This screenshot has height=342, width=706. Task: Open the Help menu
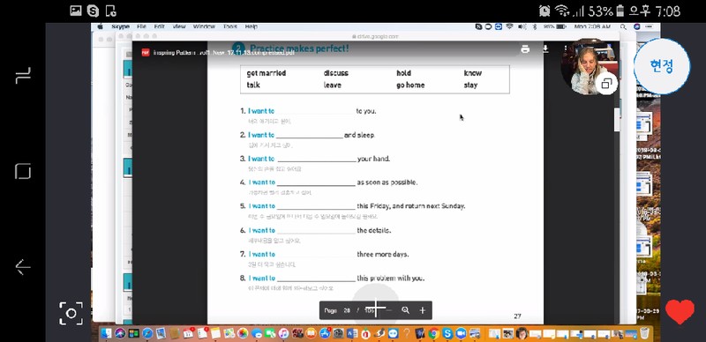[x=252, y=27]
